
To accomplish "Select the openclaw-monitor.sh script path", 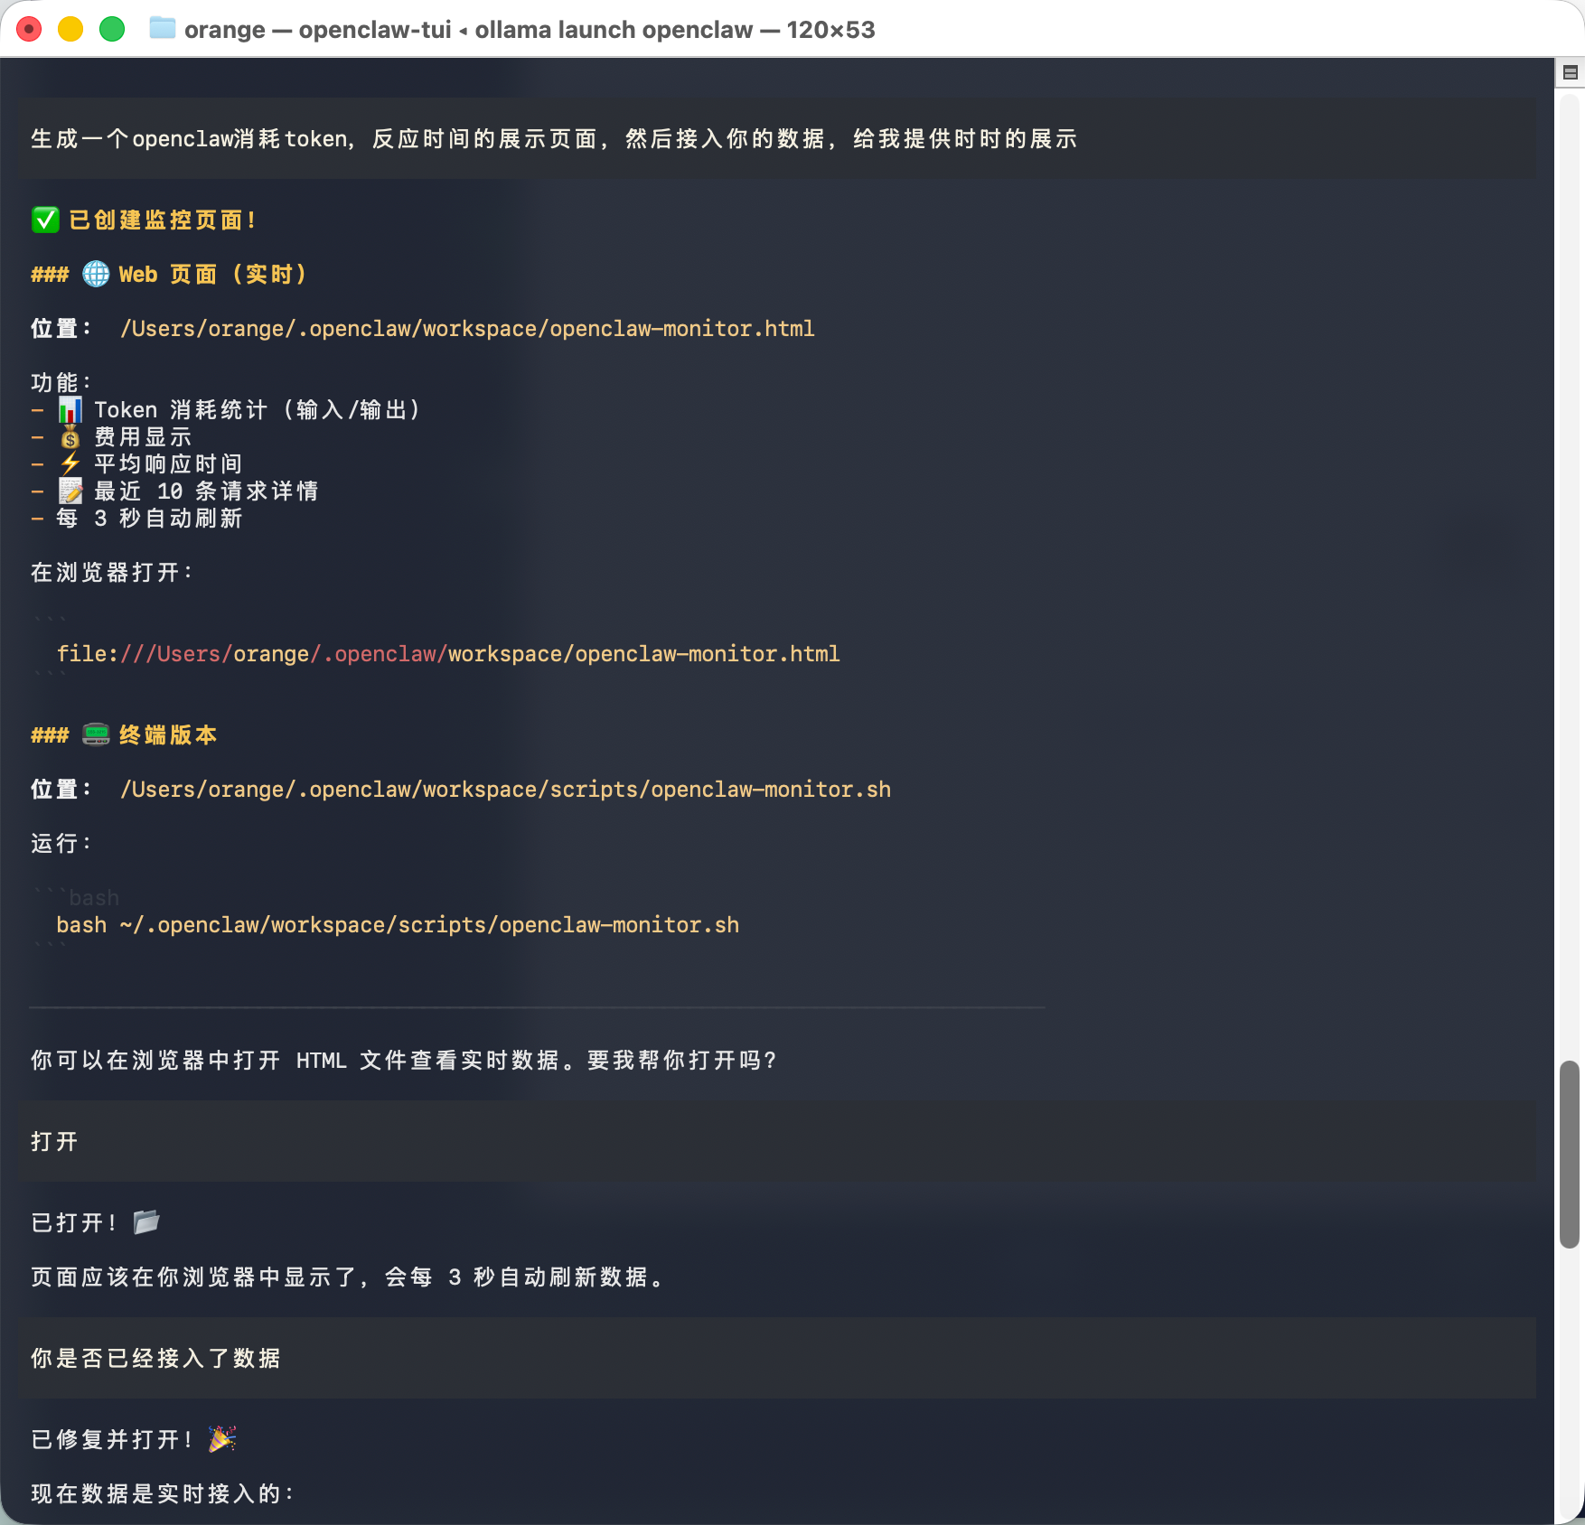I will (505, 788).
